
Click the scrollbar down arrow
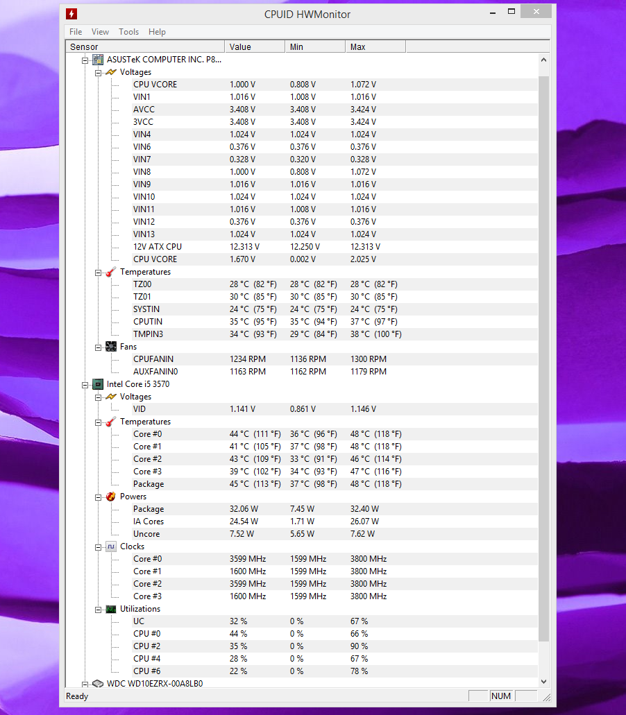(543, 682)
